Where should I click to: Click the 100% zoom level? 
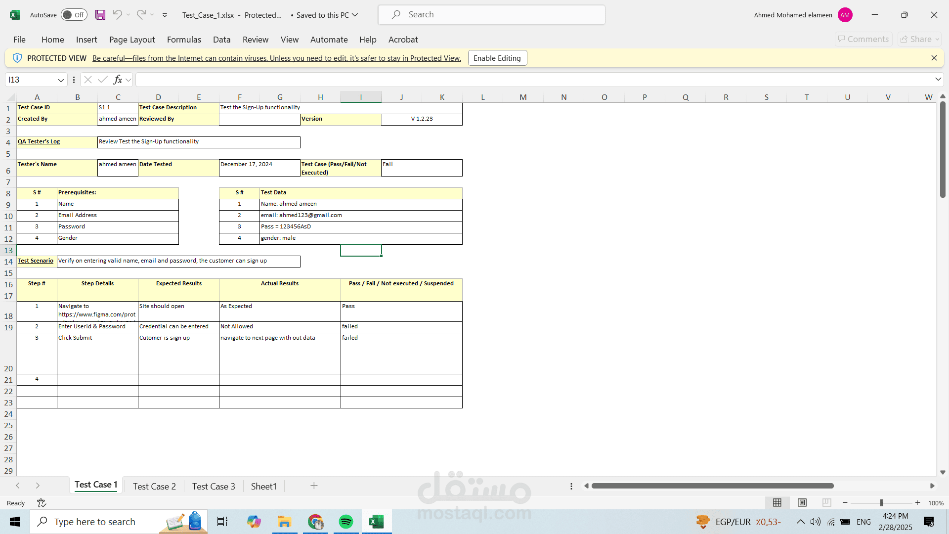pos(936,503)
